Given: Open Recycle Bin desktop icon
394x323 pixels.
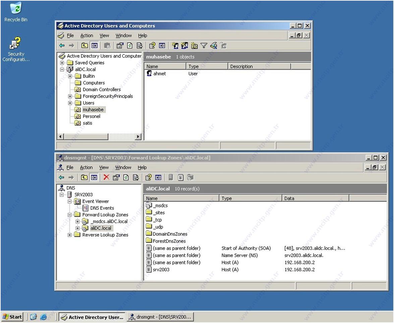Looking at the screenshot, I should coord(16,12).
